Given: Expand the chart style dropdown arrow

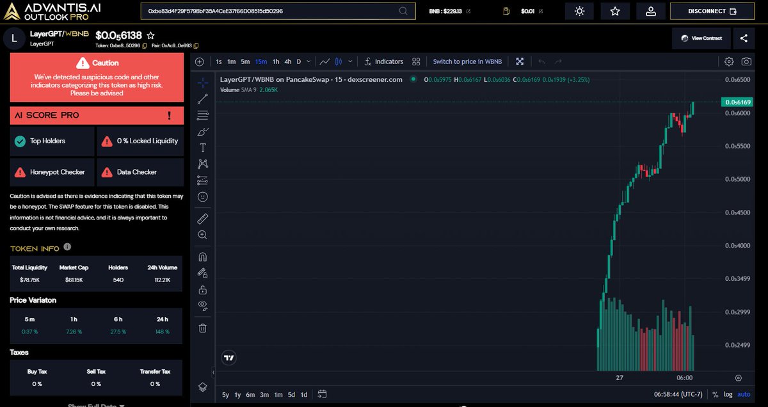Looking at the screenshot, I should 350,61.
